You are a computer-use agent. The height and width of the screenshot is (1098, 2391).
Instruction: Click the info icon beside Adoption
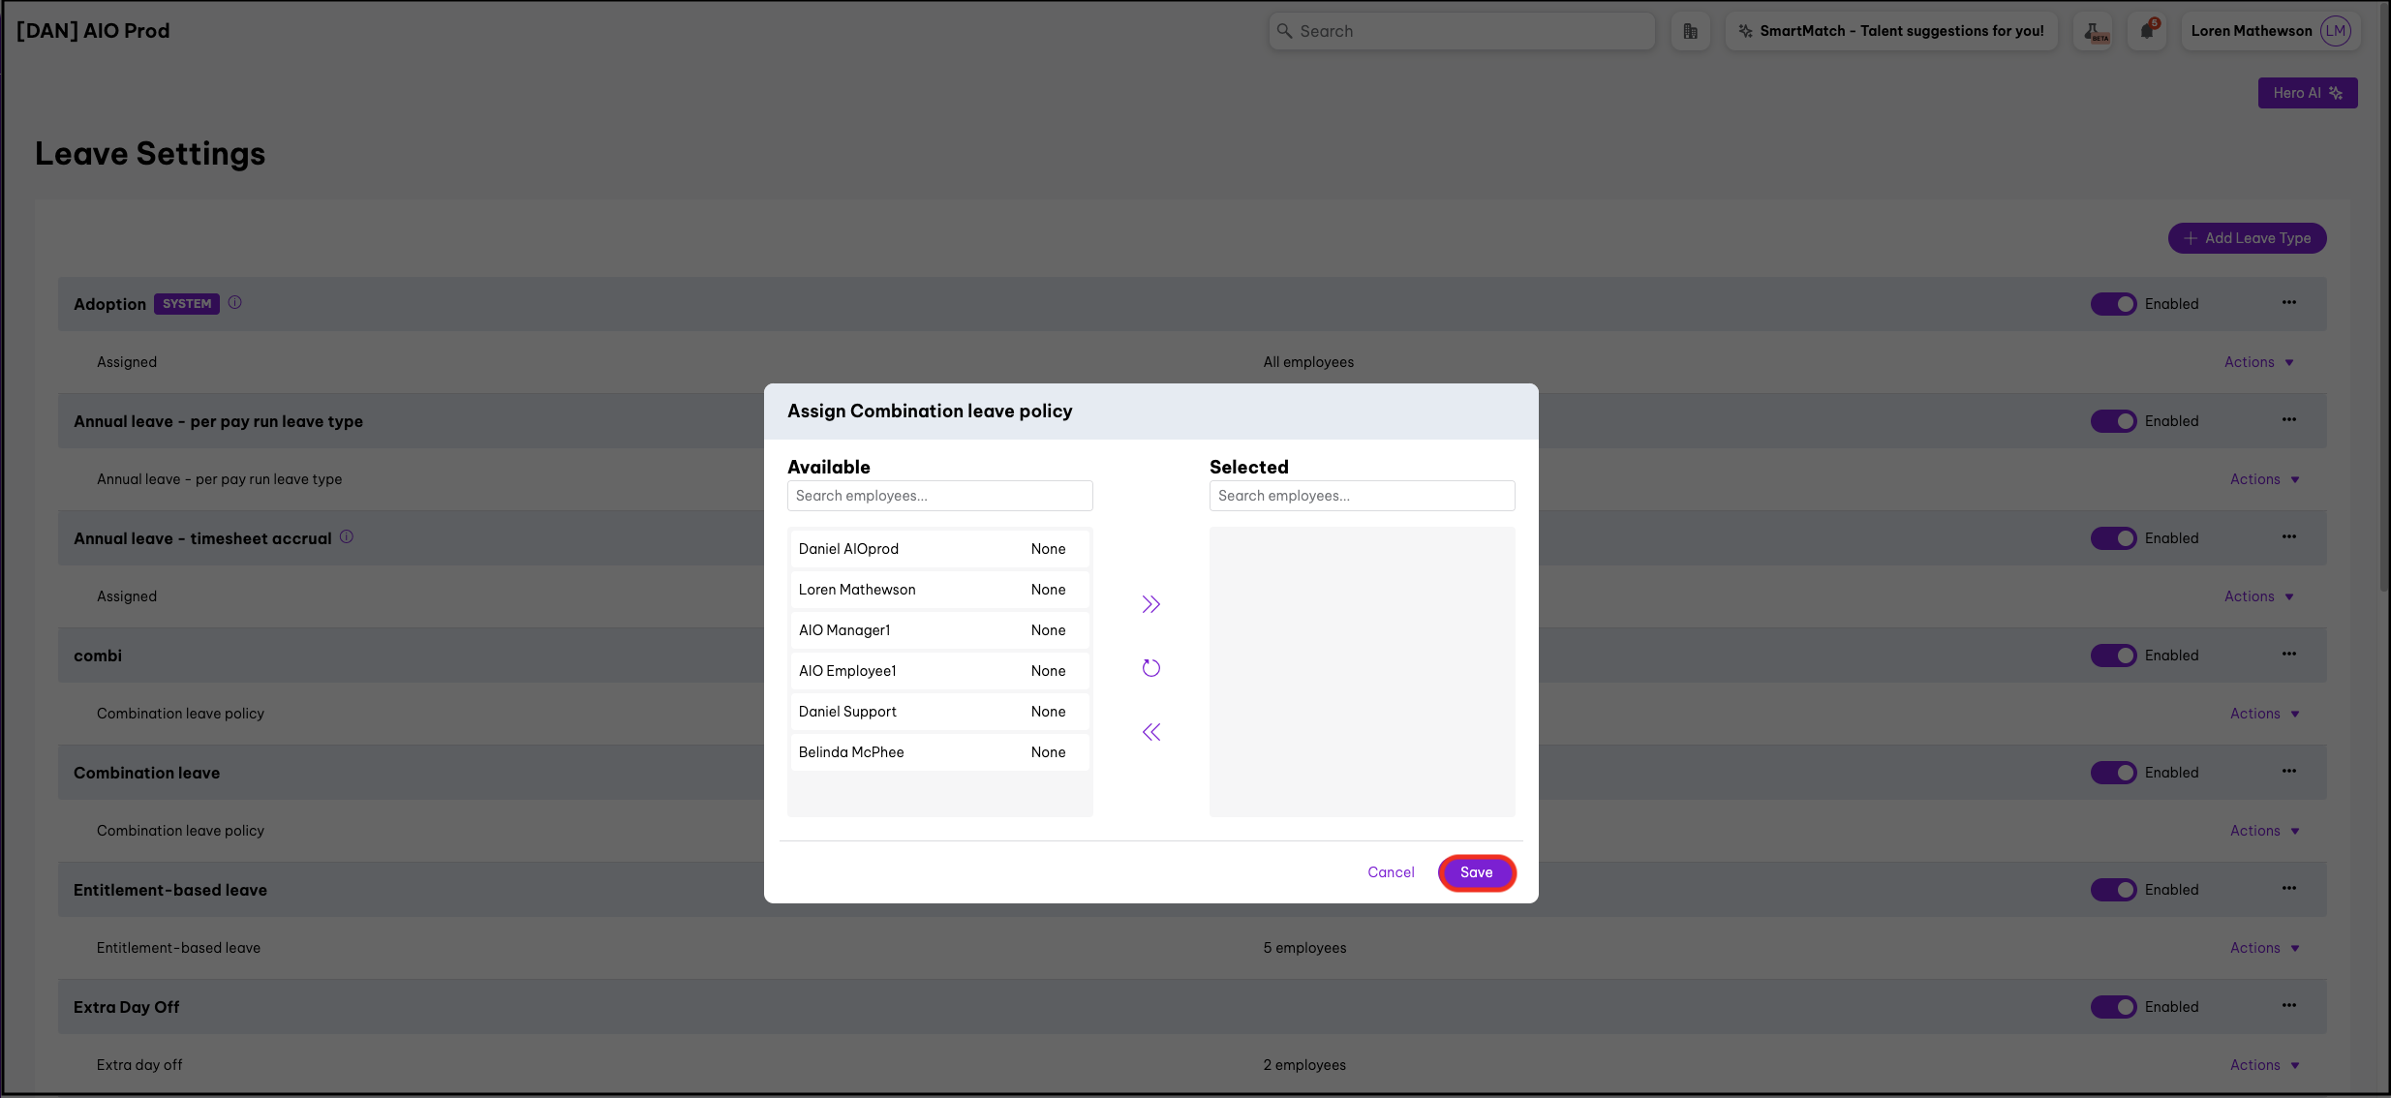(x=235, y=303)
